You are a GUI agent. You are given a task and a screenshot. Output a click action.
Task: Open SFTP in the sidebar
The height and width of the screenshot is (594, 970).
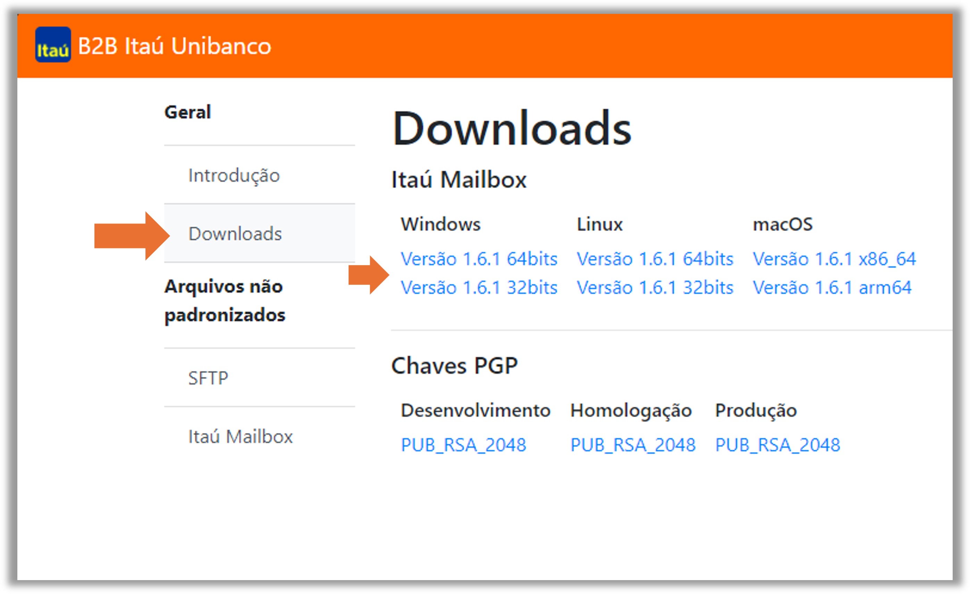(x=208, y=378)
